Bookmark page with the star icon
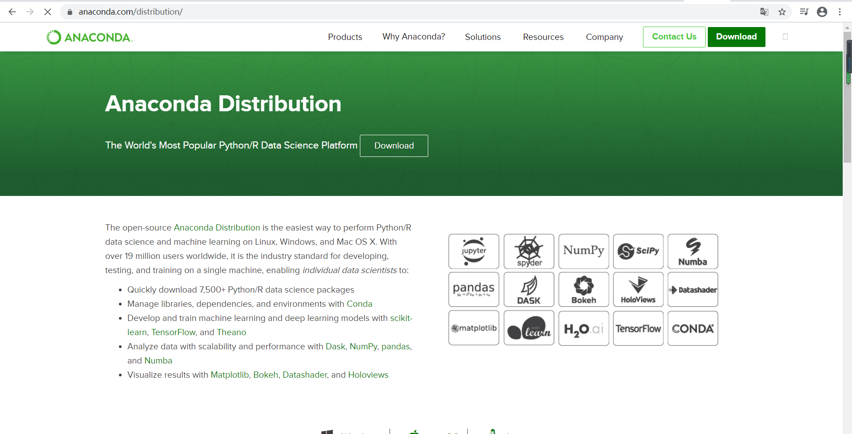Screen dimensions: 852x434 coord(782,12)
